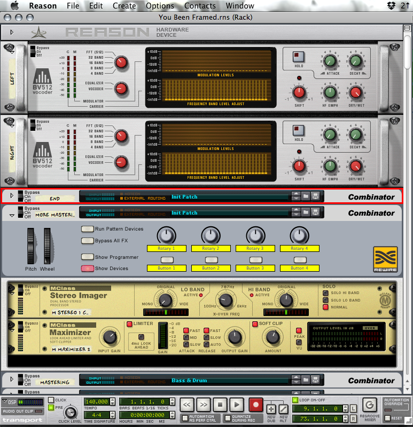Click the New Alt button
Screen dimensions: 413x427
[284, 409]
